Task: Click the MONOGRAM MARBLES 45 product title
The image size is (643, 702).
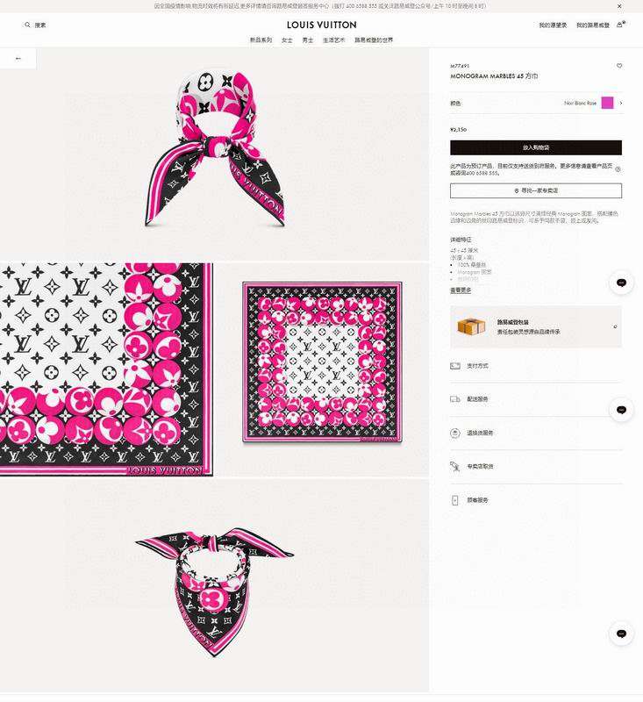Action: click(x=494, y=76)
